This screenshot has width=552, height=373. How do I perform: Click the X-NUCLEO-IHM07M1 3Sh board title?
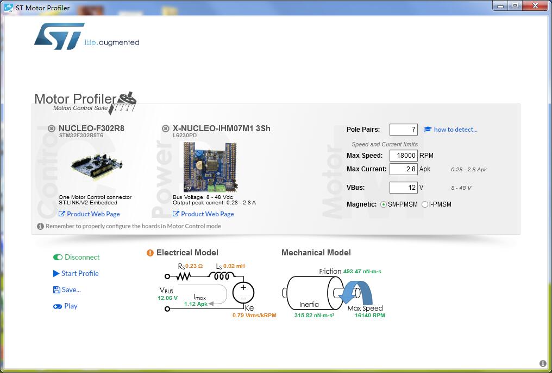coord(222,128)
